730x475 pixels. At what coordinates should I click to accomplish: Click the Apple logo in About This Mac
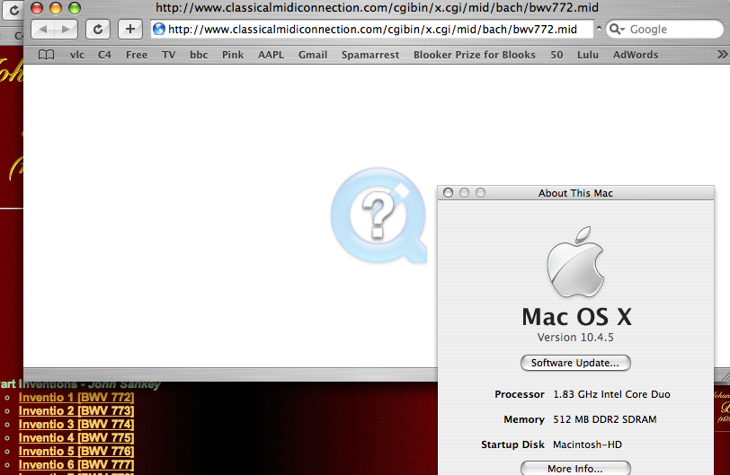click(575, 262)
